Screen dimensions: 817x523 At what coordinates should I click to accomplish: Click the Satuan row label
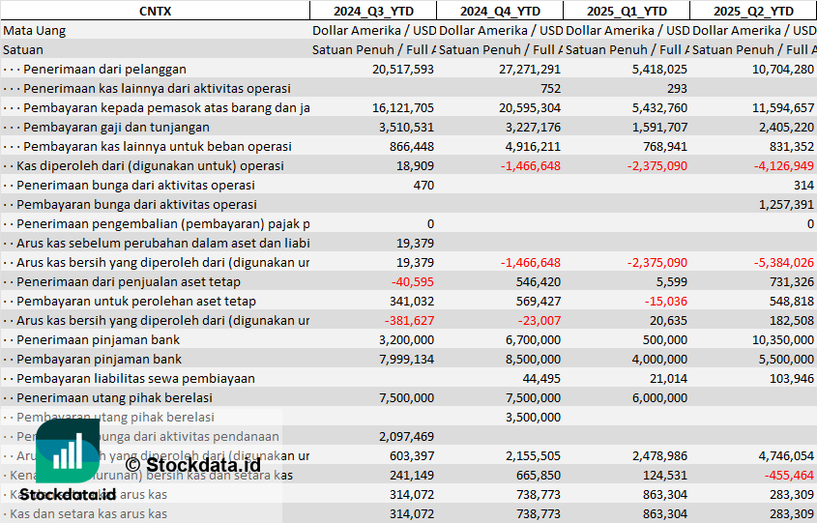[x=23, y=50]
